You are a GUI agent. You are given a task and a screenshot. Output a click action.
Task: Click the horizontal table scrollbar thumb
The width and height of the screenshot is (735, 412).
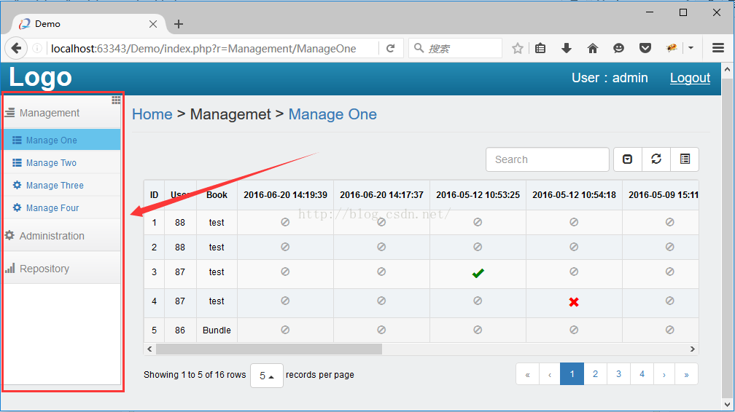click(x=268, y=349)
